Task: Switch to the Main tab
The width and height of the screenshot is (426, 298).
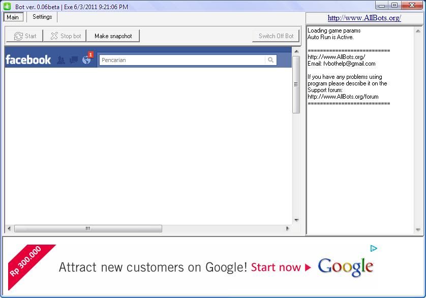Action: [13, 17]
